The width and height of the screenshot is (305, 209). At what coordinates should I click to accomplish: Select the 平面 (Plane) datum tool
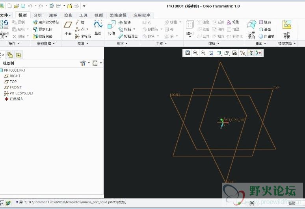click(x=68, y=28)
